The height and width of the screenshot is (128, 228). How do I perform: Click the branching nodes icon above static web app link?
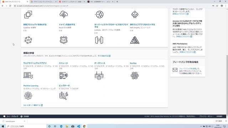coord(135,15)
